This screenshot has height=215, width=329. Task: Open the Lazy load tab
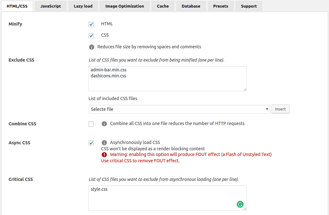coord(83,6)
